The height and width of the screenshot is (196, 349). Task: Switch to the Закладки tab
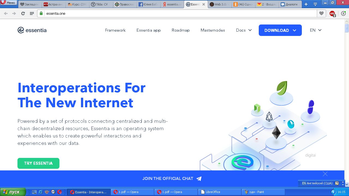tap(30, 4)
